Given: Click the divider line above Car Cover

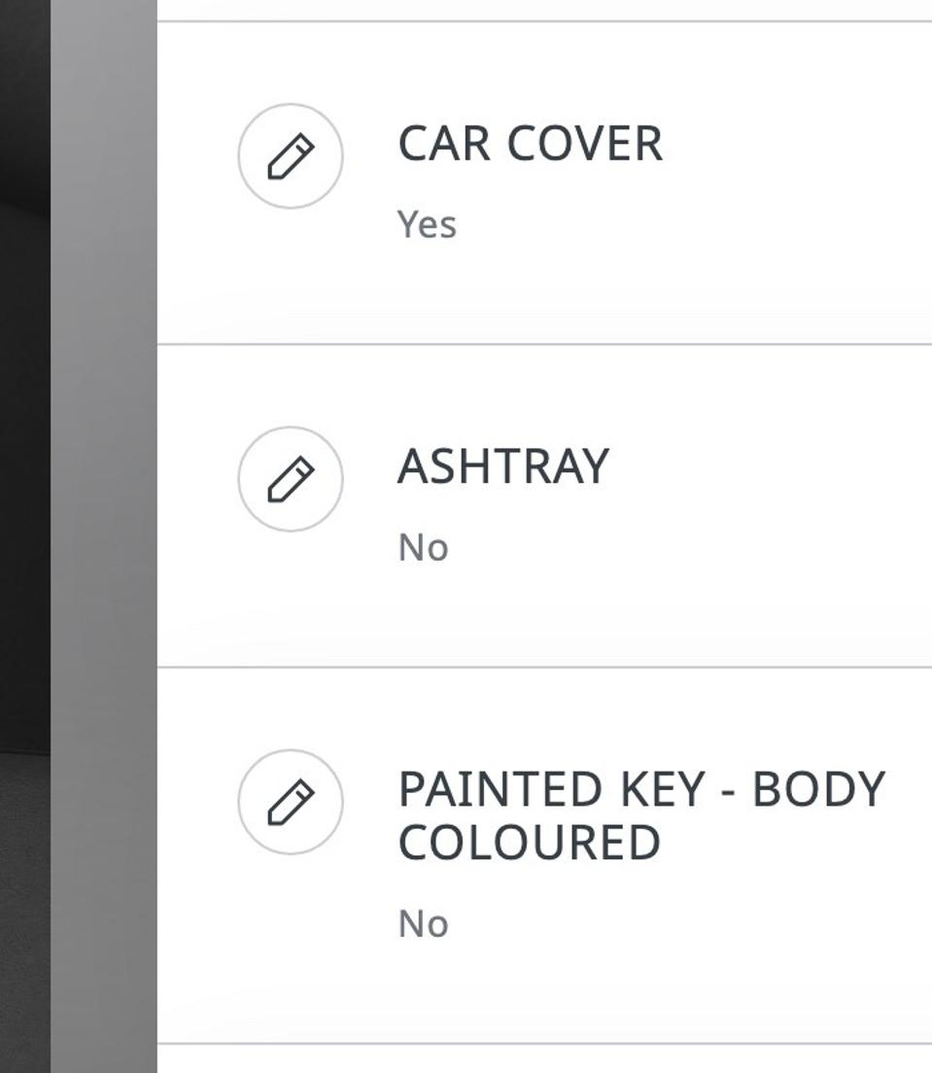Looking at the screenshot, I should pyautogui.click(x=544, y=21).
